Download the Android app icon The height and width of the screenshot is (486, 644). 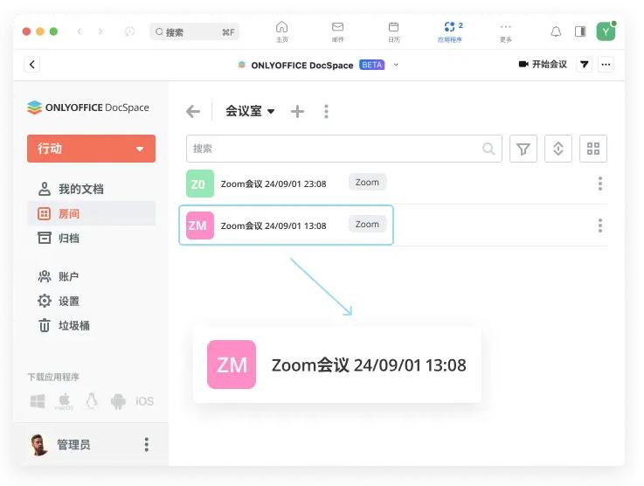point(118,401)
